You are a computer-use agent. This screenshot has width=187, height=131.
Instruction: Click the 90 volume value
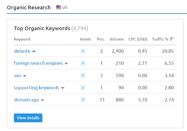point(121,88)
